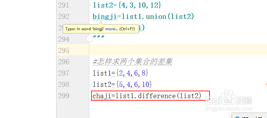
Task: Place cursor in 'bingji=list1.union(list2)' line
Action: point(143,17)
